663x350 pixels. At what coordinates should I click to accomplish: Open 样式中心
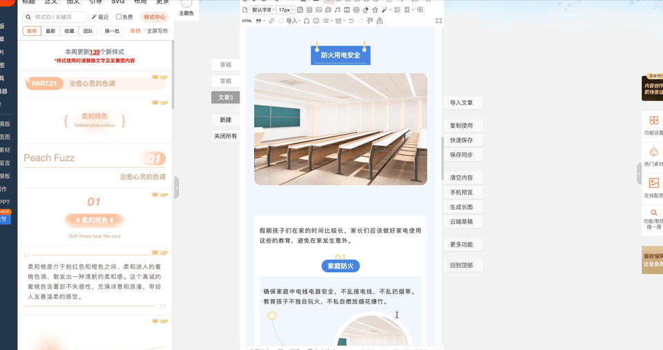[154, 17]
